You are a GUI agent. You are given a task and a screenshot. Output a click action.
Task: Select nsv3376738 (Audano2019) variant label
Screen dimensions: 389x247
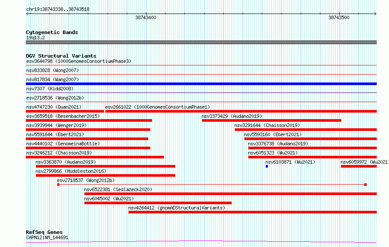coord(278,144)
